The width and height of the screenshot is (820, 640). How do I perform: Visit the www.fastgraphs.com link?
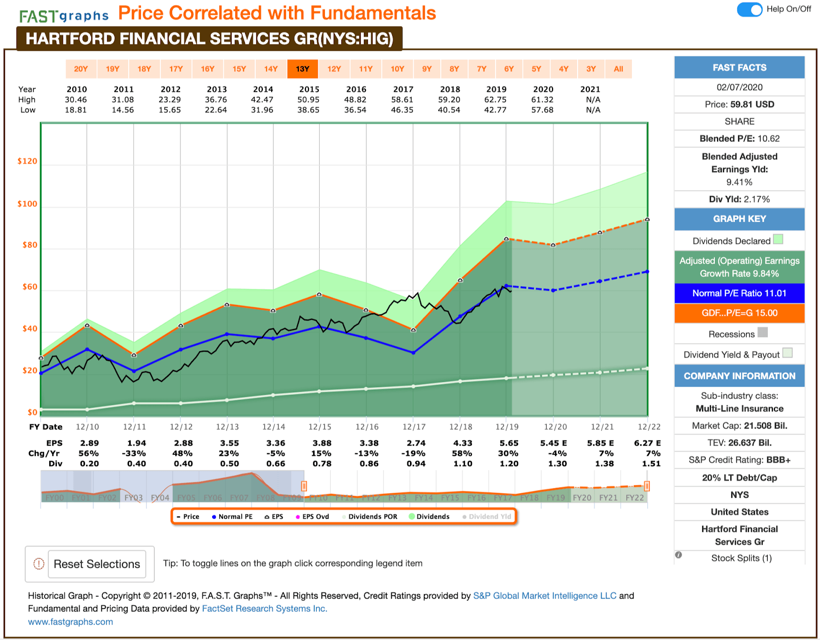71,622
